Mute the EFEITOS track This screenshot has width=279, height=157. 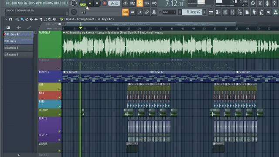coord(59,115)
